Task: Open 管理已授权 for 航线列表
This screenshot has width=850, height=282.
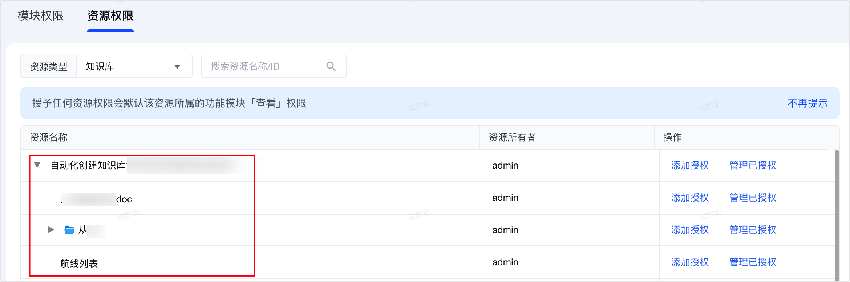Action: click(753, 262)
